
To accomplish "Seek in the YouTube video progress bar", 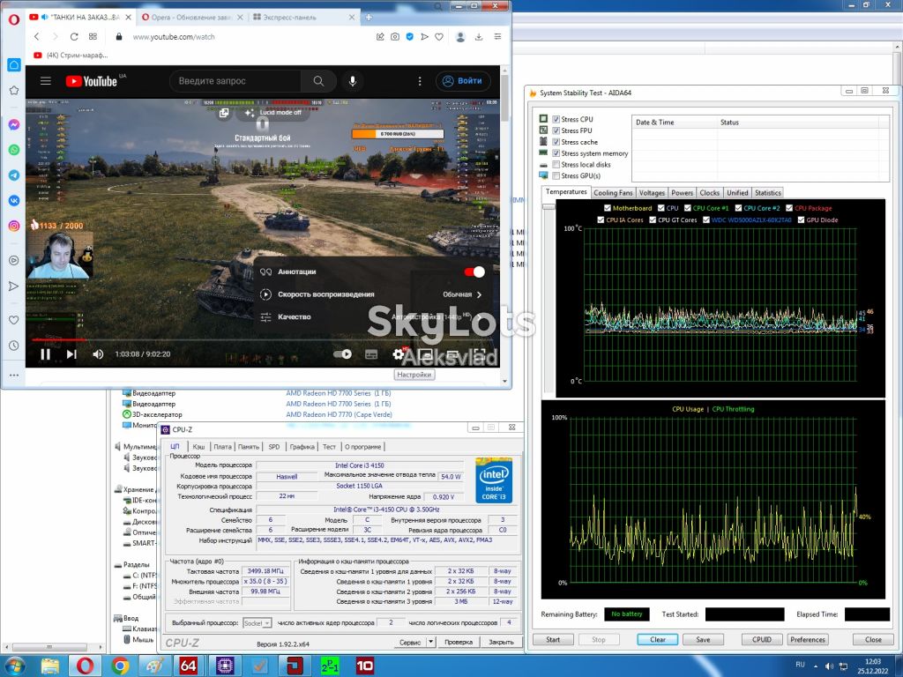I will coord(263,340).
